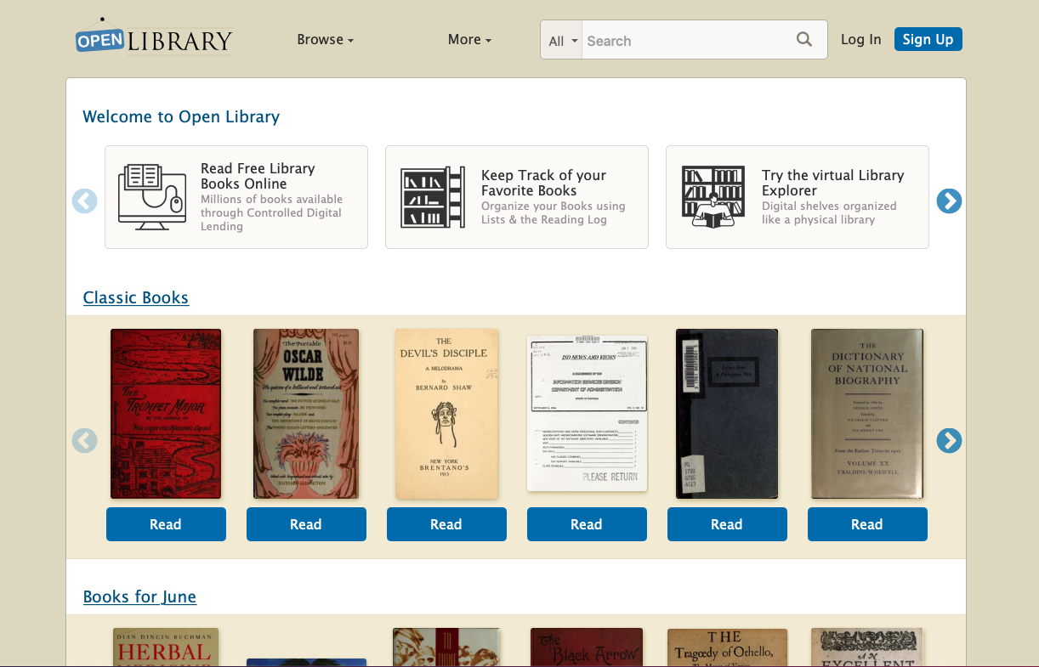The width and height of the screenshot is (1039, 667).
Task: Click the search magnifier icon
Action: click(803, 39)
